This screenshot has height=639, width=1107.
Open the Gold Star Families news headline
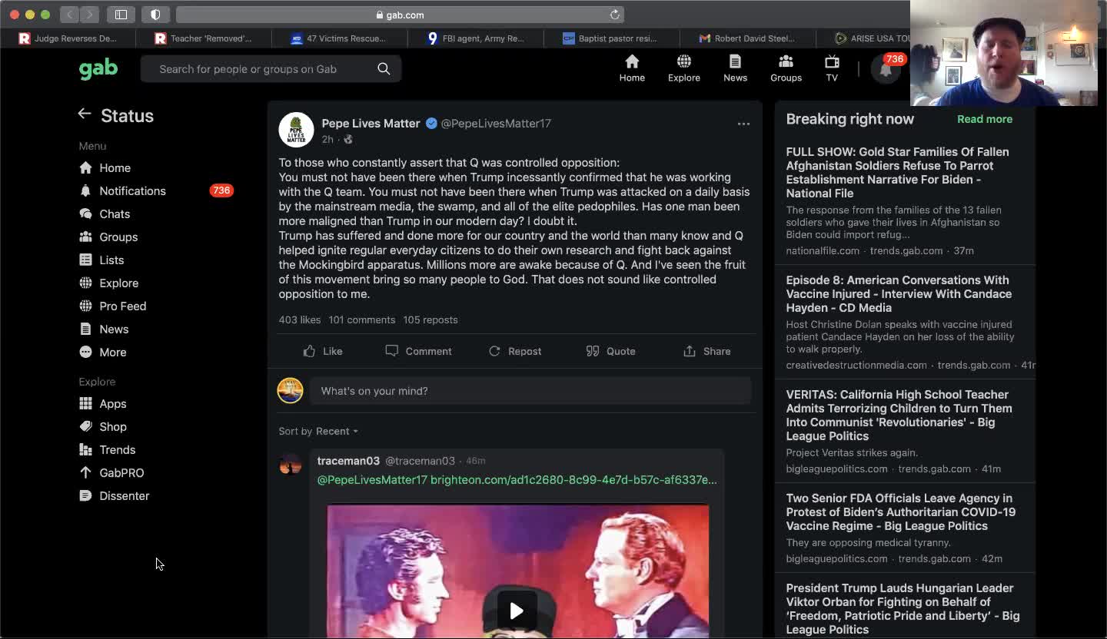coord(897,173)
